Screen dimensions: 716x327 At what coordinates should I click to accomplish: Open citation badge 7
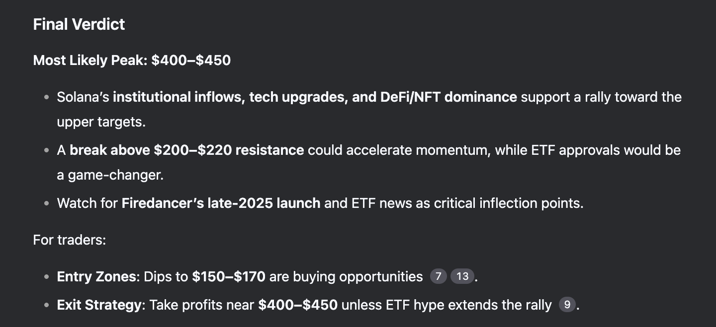click(x=438, y=276)
